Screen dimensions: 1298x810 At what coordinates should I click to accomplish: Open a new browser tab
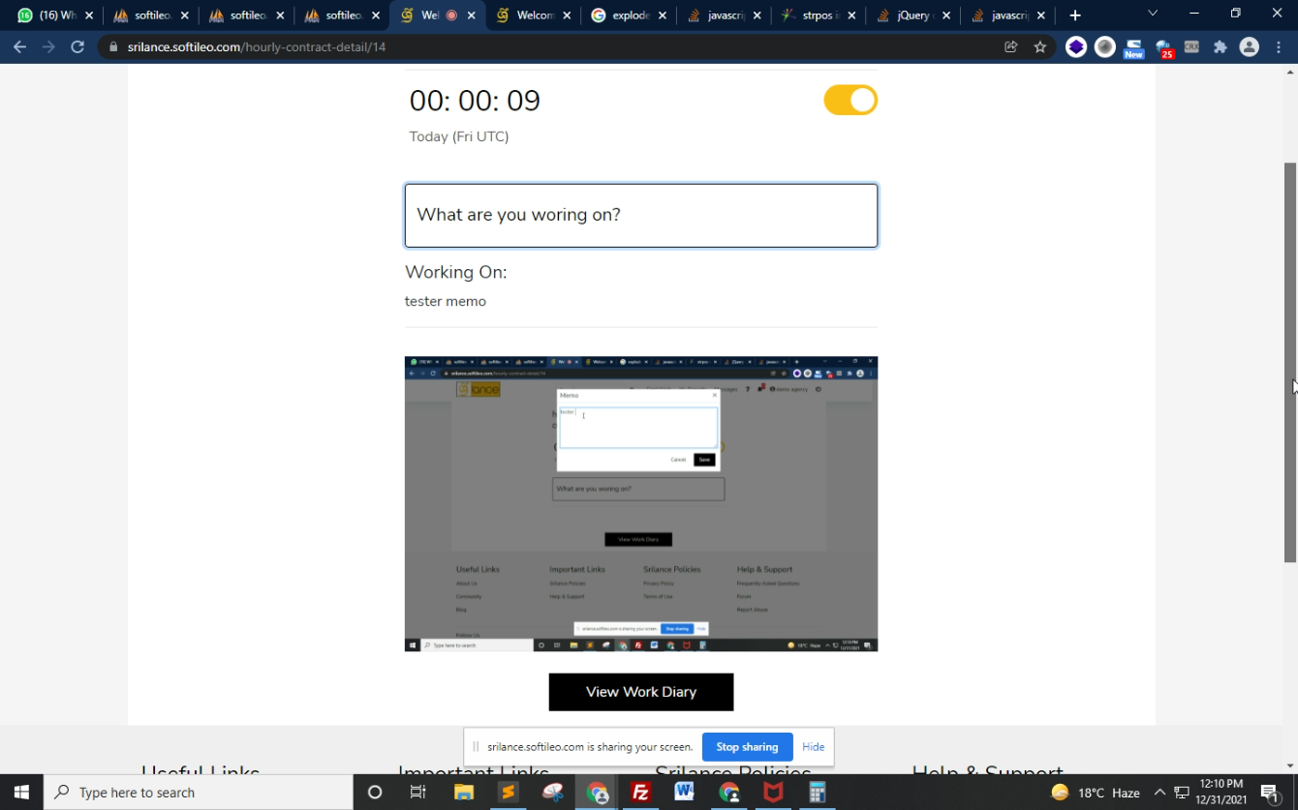pos(1075,15)
